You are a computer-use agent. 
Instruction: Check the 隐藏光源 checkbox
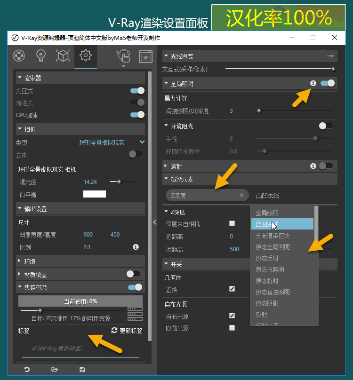[232, 328]
